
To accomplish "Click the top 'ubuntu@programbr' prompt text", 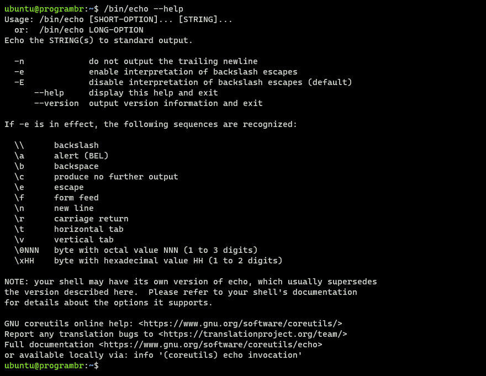I will tap(44, 9).
